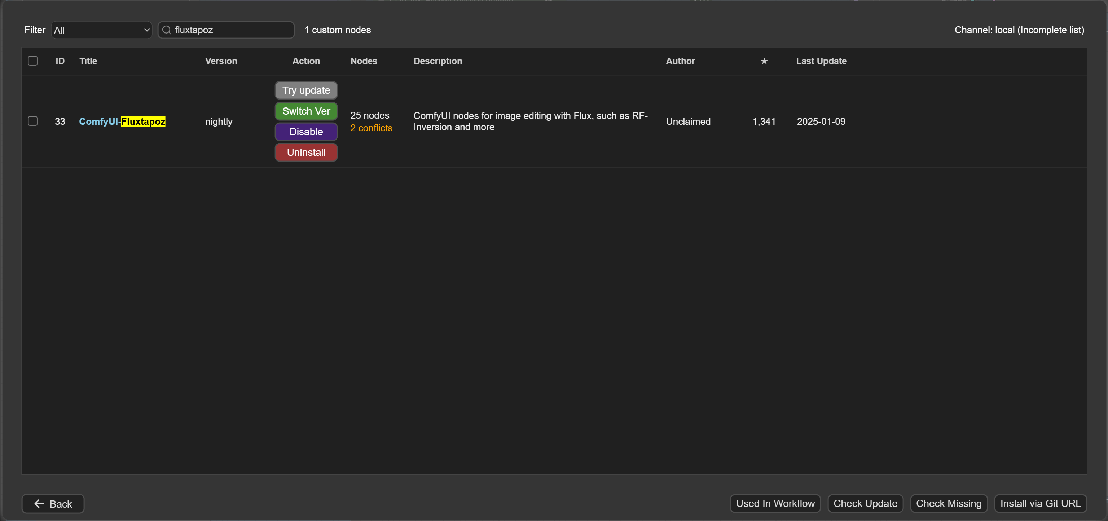Uninstall the ComfyUI-Fluxtapoz node pack
Screen dimensions: 1108x521
tap(306, 153)
